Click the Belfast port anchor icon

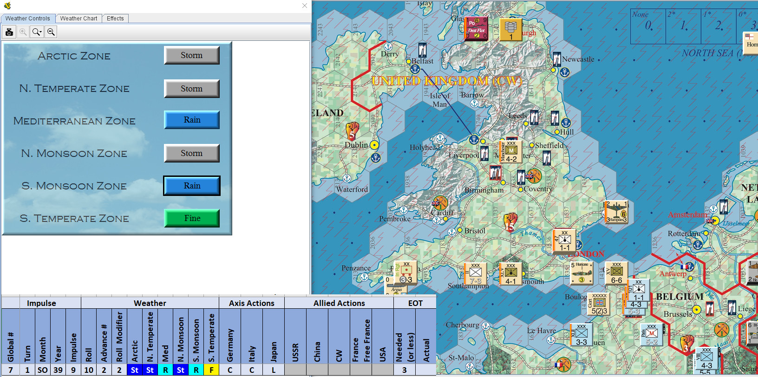(x=415, y=69)
